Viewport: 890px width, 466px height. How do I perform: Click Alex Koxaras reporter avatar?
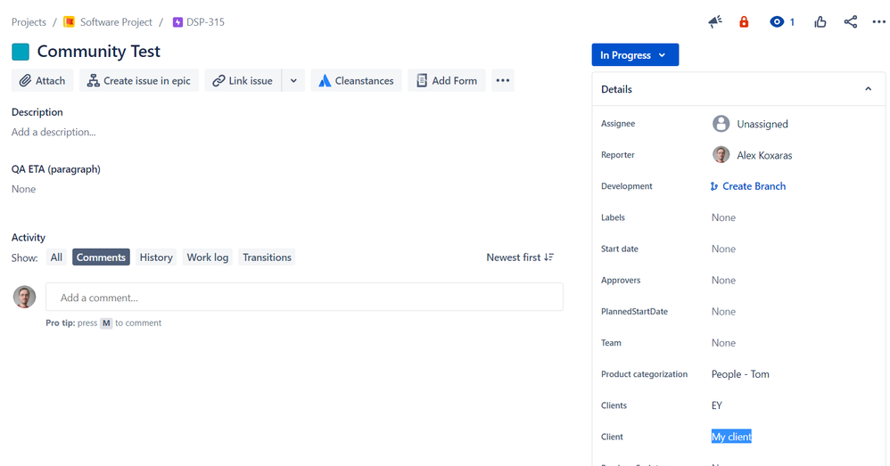[x=721, y=155]
